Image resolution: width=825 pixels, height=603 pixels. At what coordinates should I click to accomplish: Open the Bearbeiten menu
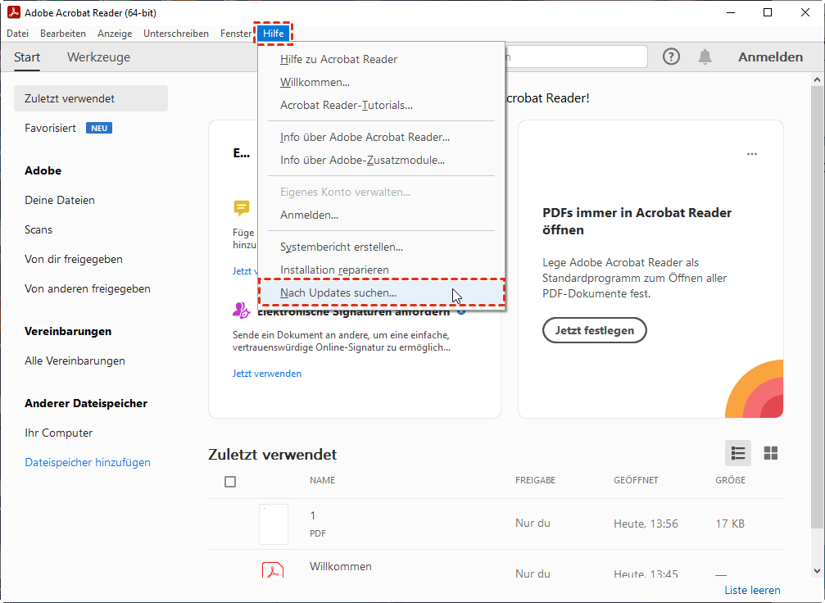(x=62, y=33)
